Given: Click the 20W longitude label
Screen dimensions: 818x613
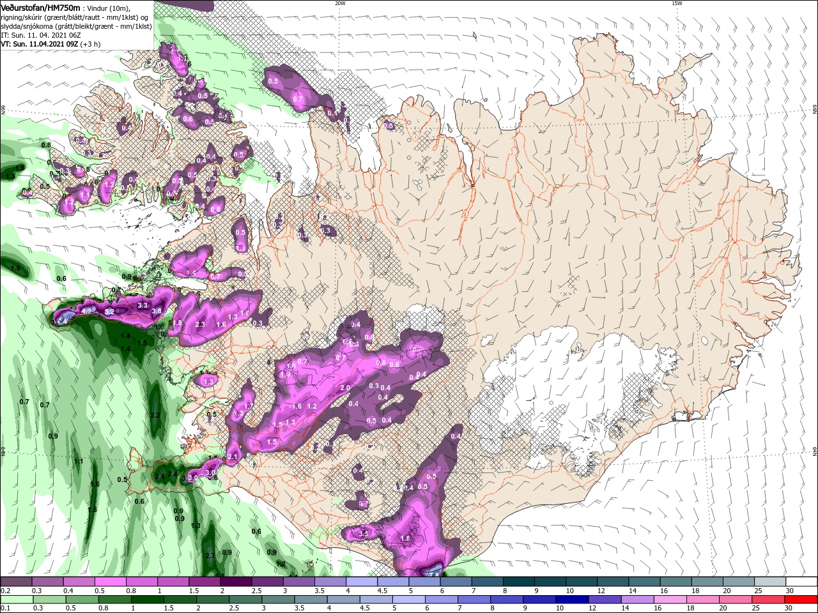Looking at the screenshot, I should (340, 3).
